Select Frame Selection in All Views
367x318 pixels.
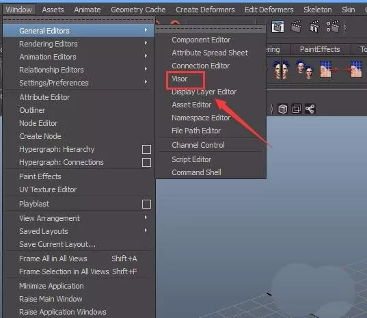pos(79,271)
